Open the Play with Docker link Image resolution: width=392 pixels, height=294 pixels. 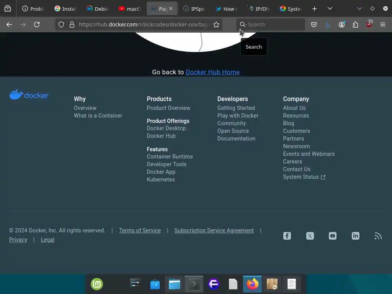pyautogui.click(x=238, y=116)
